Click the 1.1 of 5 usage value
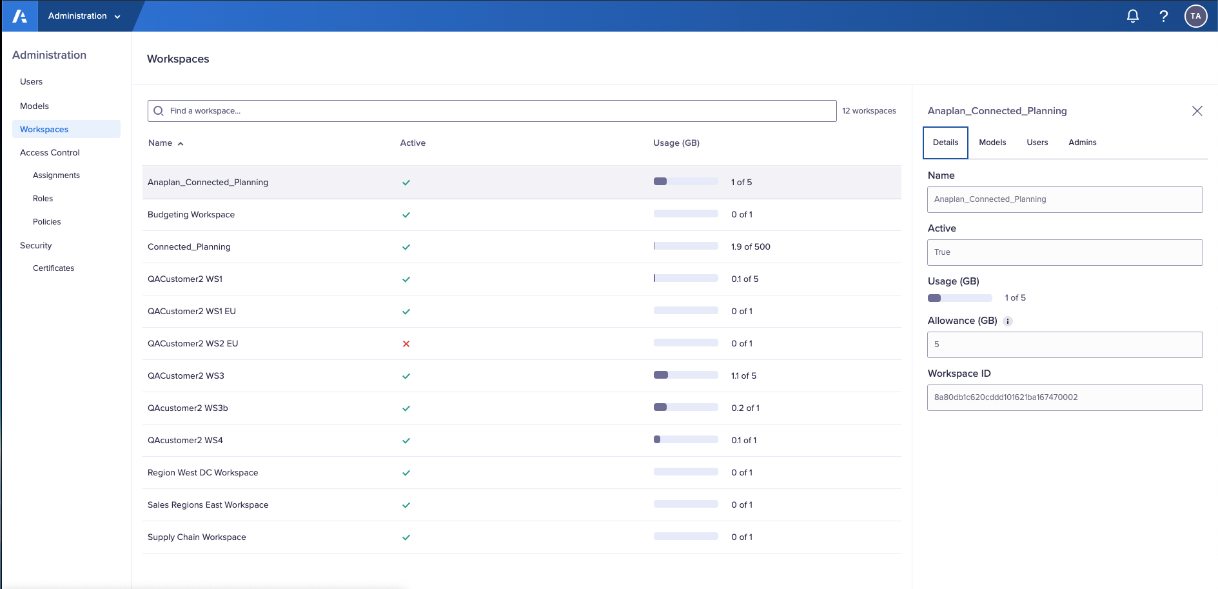1218x589 pixels. (x=743, y=376)
